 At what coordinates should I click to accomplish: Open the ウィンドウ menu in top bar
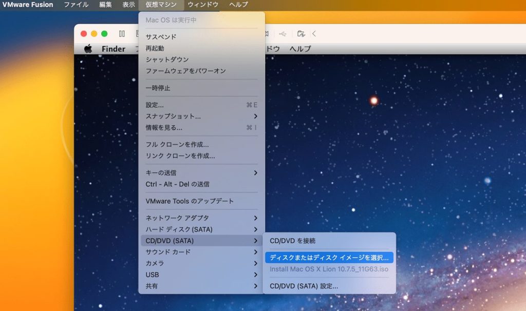click(203, 5)
